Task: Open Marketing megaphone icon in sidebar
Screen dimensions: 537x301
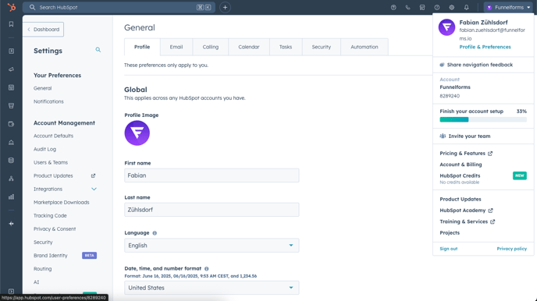Action: pyautogui.click(x=11, y=69)
